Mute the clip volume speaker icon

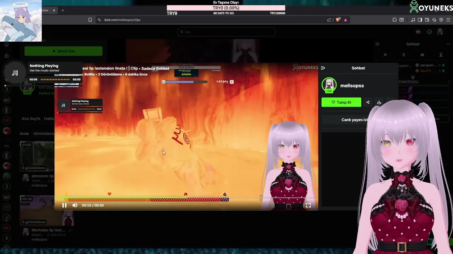[x=75, y=205]
